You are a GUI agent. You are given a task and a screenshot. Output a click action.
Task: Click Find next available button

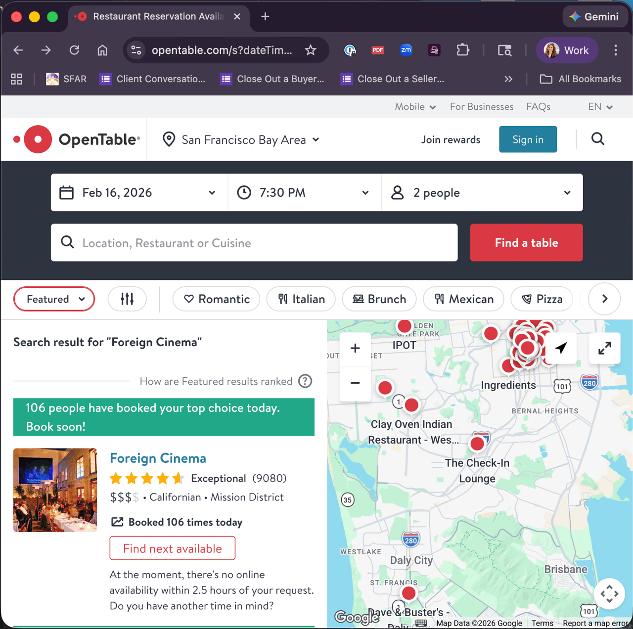coord(172,548)
